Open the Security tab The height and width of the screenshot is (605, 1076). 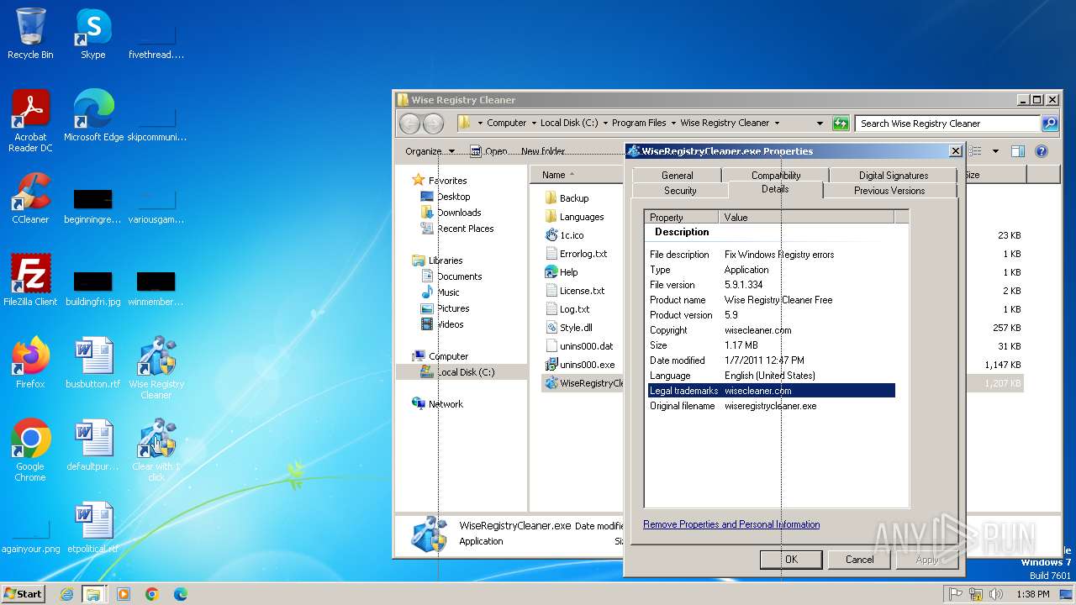pos(680,191)
